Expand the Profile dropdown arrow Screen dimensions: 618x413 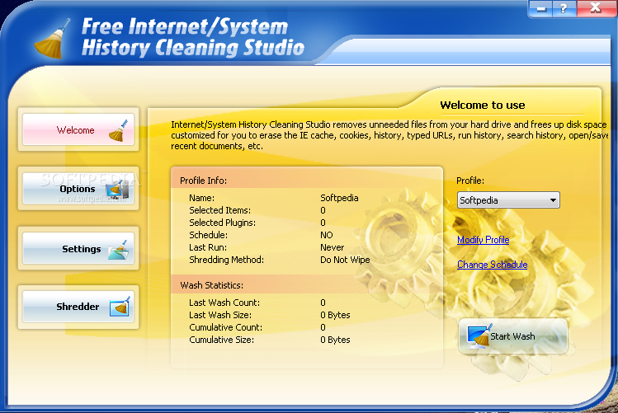(x=553, y=200)
